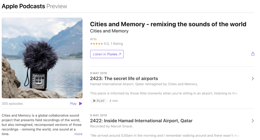
Task: Click the '5.0, 1 Rating' text
Action: point(113,44)
